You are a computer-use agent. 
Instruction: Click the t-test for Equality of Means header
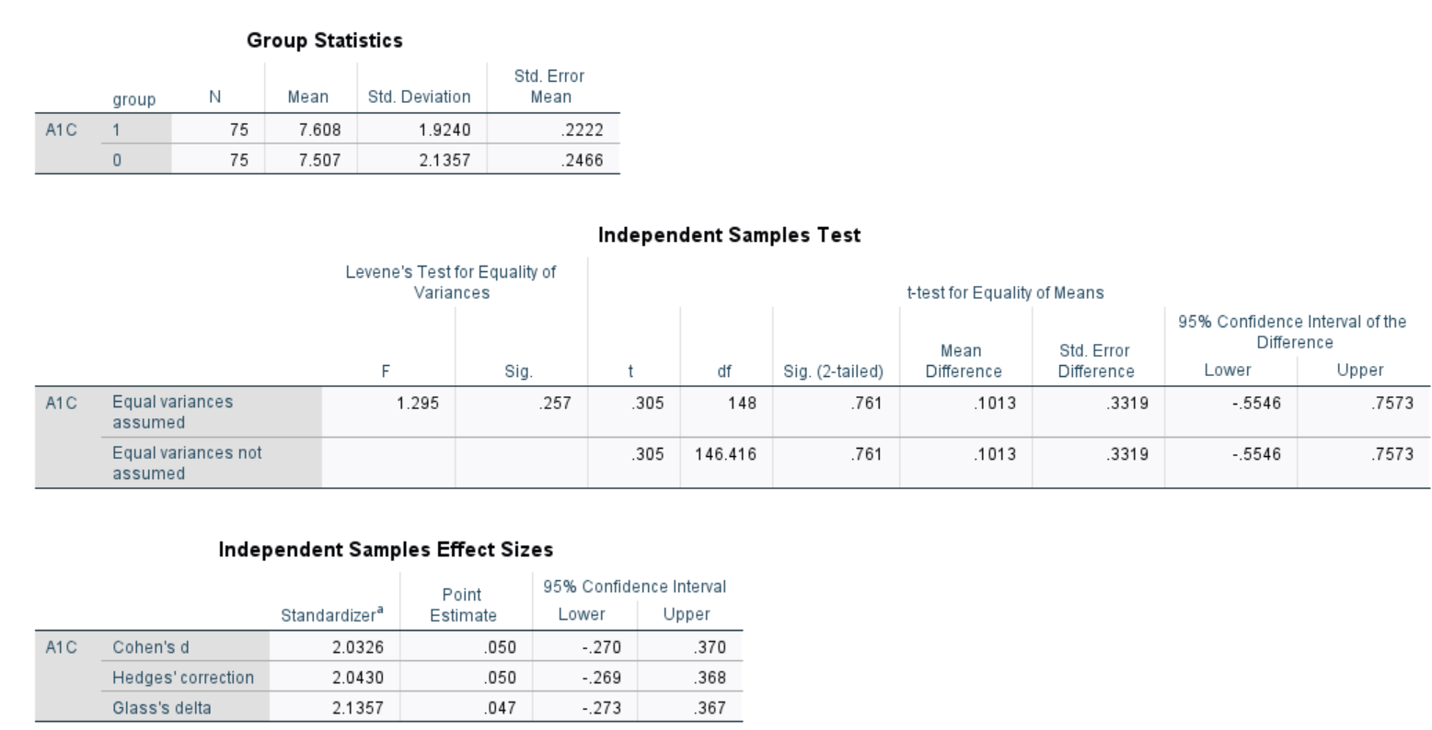1005,293
